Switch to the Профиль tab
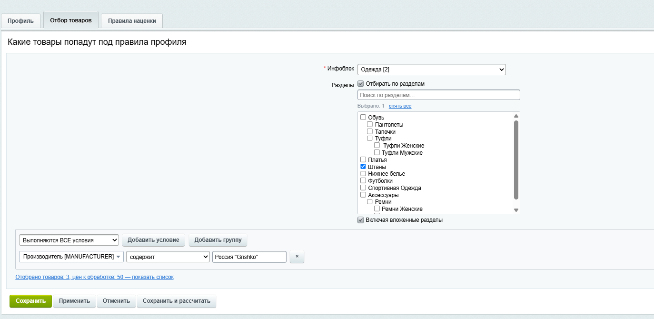The height and width of the screenshot is (319, 654). point(20,21)
